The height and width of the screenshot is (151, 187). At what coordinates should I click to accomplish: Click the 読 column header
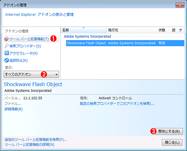(x=174, y=30)
